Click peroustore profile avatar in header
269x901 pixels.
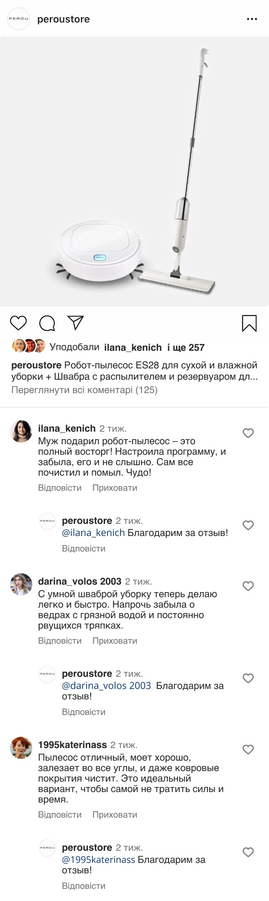[x=19, y=19]
